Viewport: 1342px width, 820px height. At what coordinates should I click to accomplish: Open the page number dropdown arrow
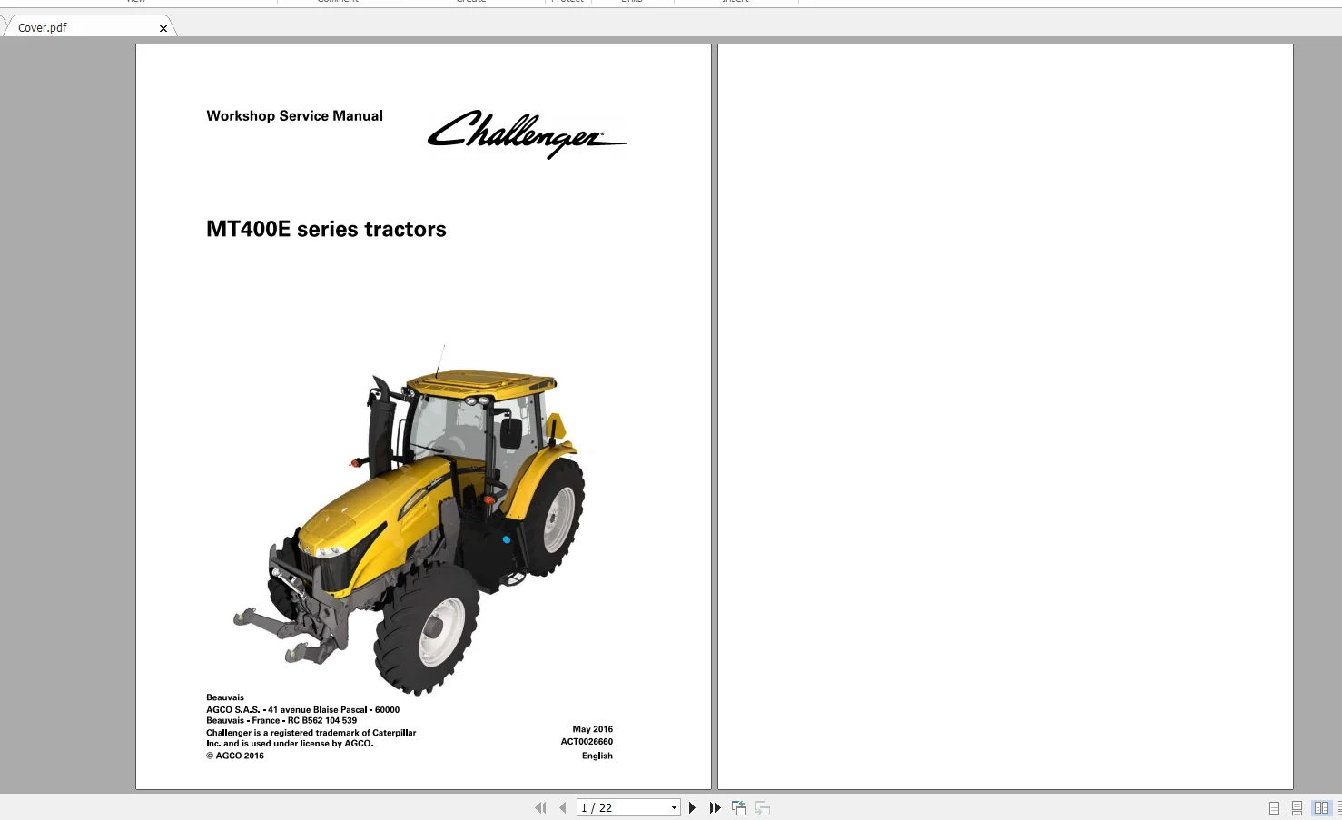tap(674, 808)
